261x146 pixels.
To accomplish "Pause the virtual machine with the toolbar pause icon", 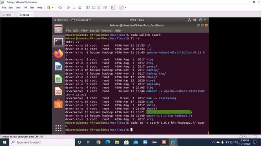I will tap(49, 8).
